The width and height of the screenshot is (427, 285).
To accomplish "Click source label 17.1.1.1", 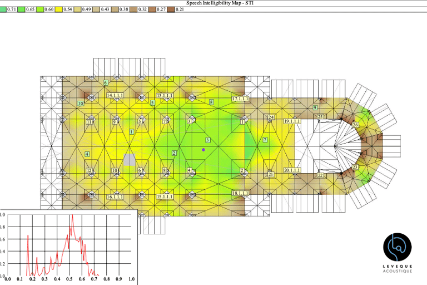I will [240, 99].
